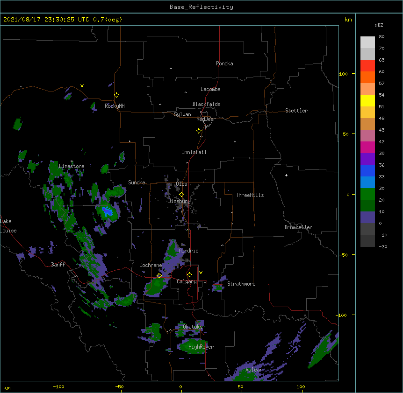This screenshot has height=393, width=403.
Task: Select the white plus marker north of Drumheller
Action: [286, 175]
